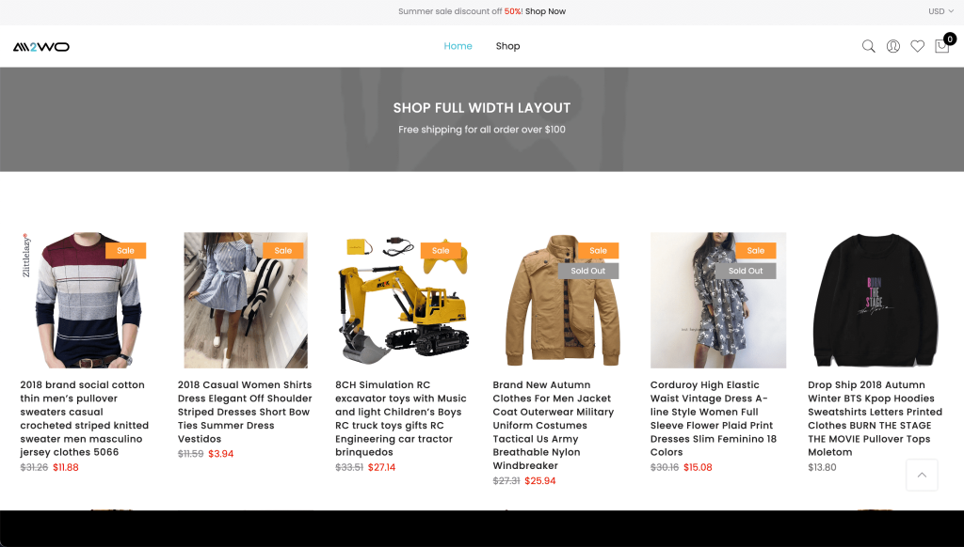View wishlist via heart icon
Image resolution: width=964 pixels, height=547 pixels.
point(917,46)
